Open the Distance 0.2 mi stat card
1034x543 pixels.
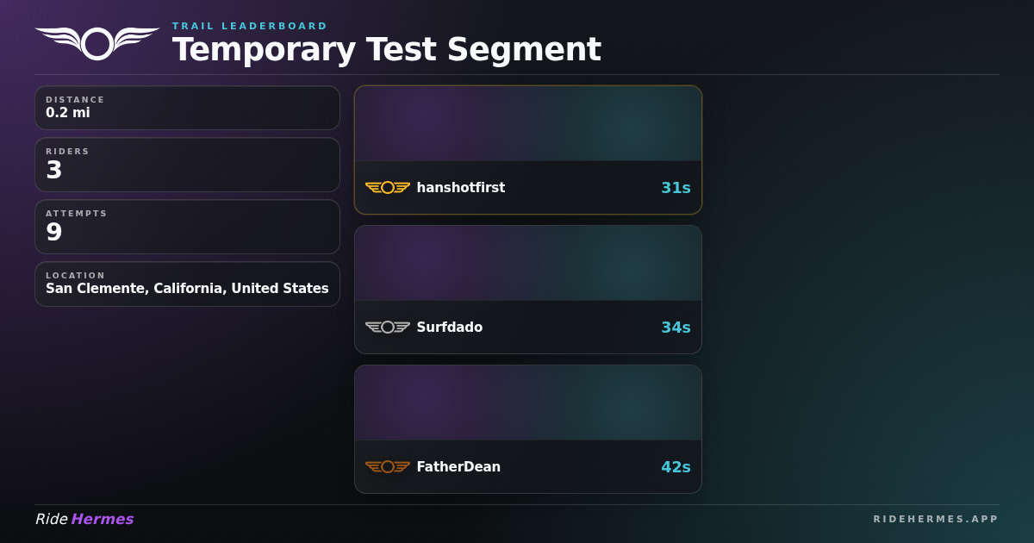(187, 108)
